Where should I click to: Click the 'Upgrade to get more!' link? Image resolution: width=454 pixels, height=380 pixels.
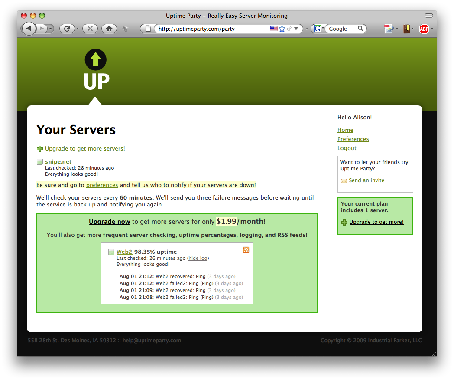(376, 222)
